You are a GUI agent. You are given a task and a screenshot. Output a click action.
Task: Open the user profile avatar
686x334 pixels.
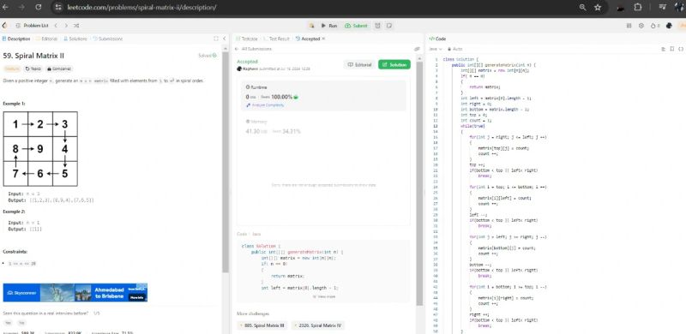pyautogui.click(x=669, y=26)
